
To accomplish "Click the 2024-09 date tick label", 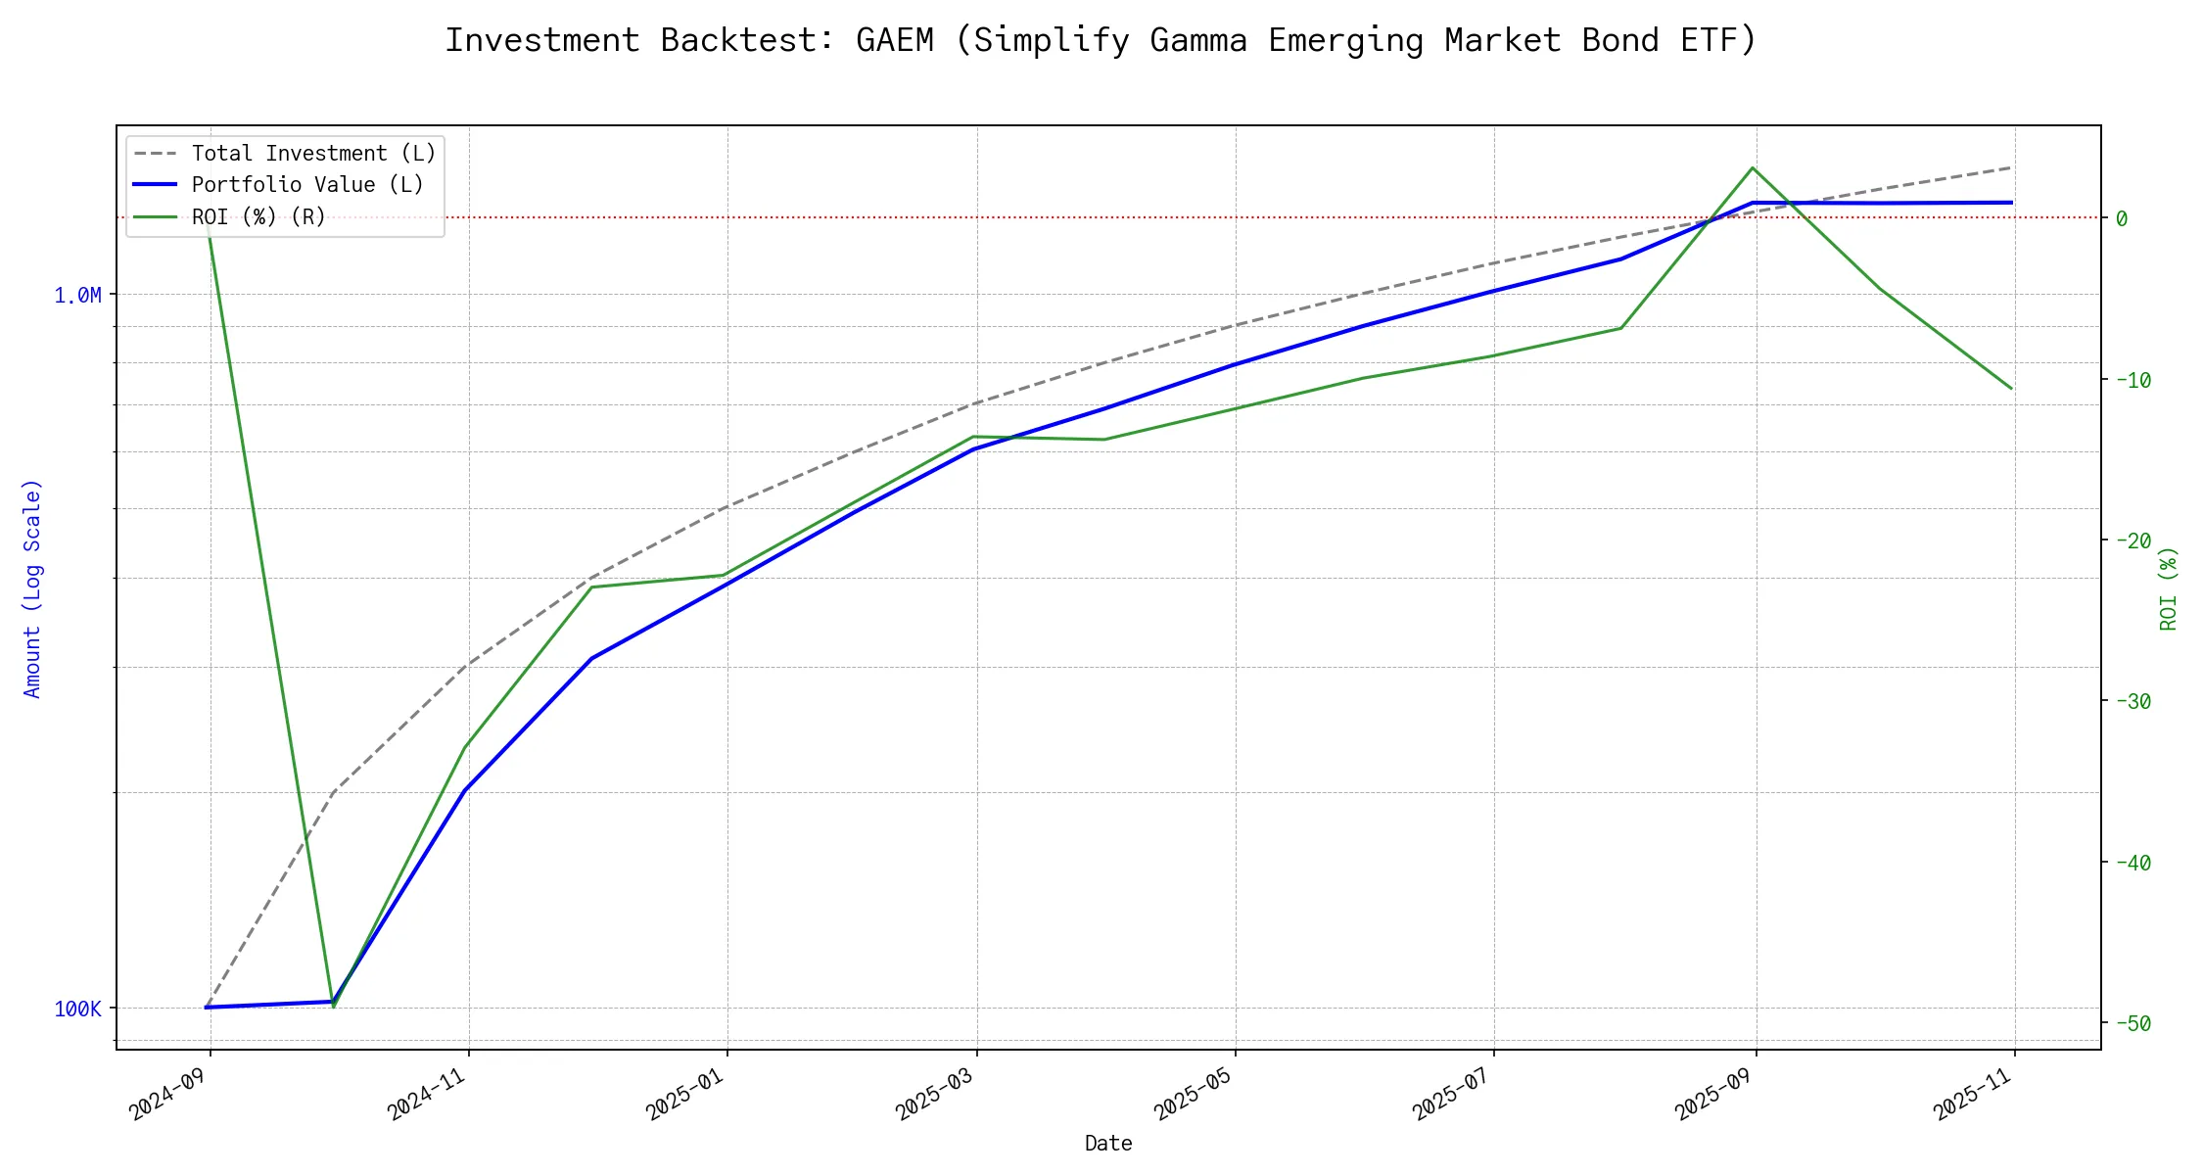I will (166, 1094).
